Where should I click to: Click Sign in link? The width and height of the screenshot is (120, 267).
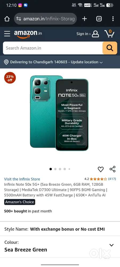tap(83, 34)
